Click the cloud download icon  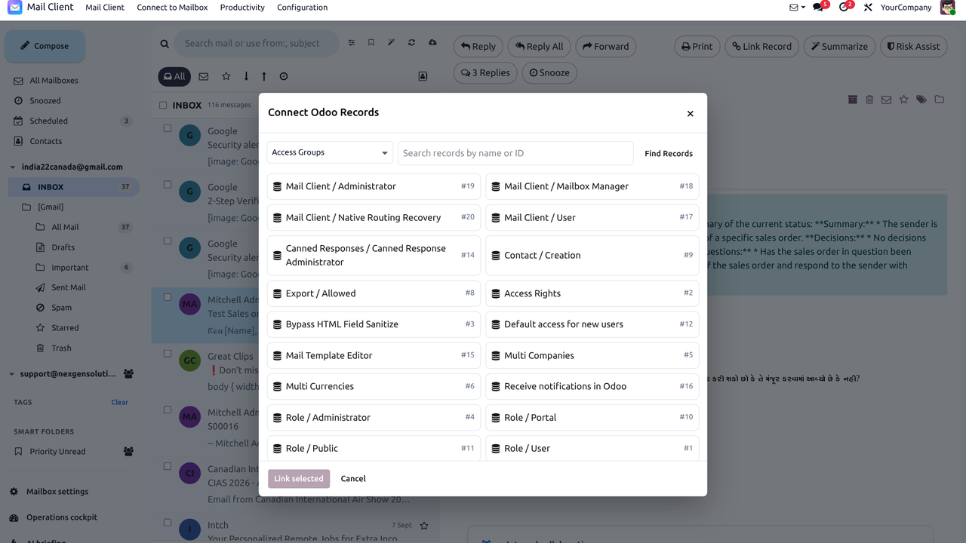(x=432, y=43)
